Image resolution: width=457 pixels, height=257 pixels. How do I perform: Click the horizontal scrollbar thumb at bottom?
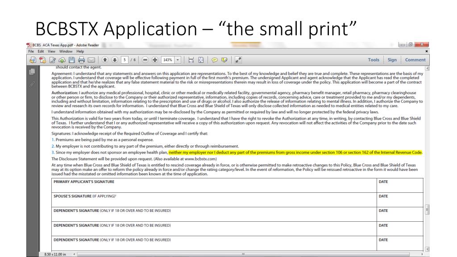coord(243,254)
